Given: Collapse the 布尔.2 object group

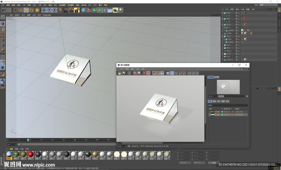Looking at the screenshot, I should coord(223,36).
